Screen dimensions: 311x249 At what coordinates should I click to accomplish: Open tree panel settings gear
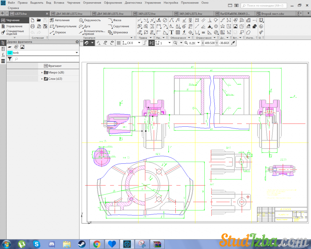pos(77,42)
